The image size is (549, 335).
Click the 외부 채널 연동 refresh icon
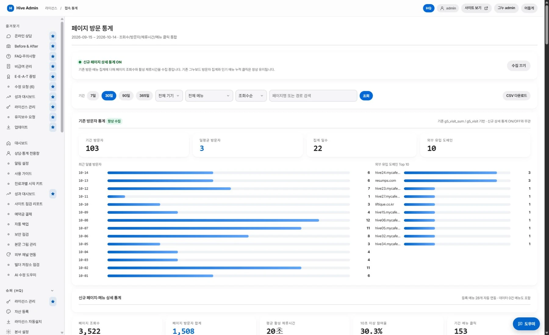click(9, 254)
